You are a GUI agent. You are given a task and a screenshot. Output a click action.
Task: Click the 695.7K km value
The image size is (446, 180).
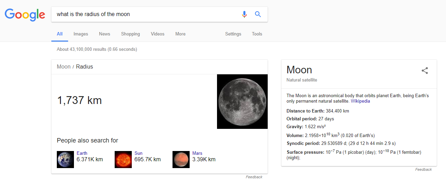pos(148,159)
